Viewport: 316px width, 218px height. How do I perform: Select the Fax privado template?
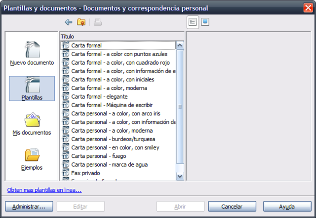118,173
